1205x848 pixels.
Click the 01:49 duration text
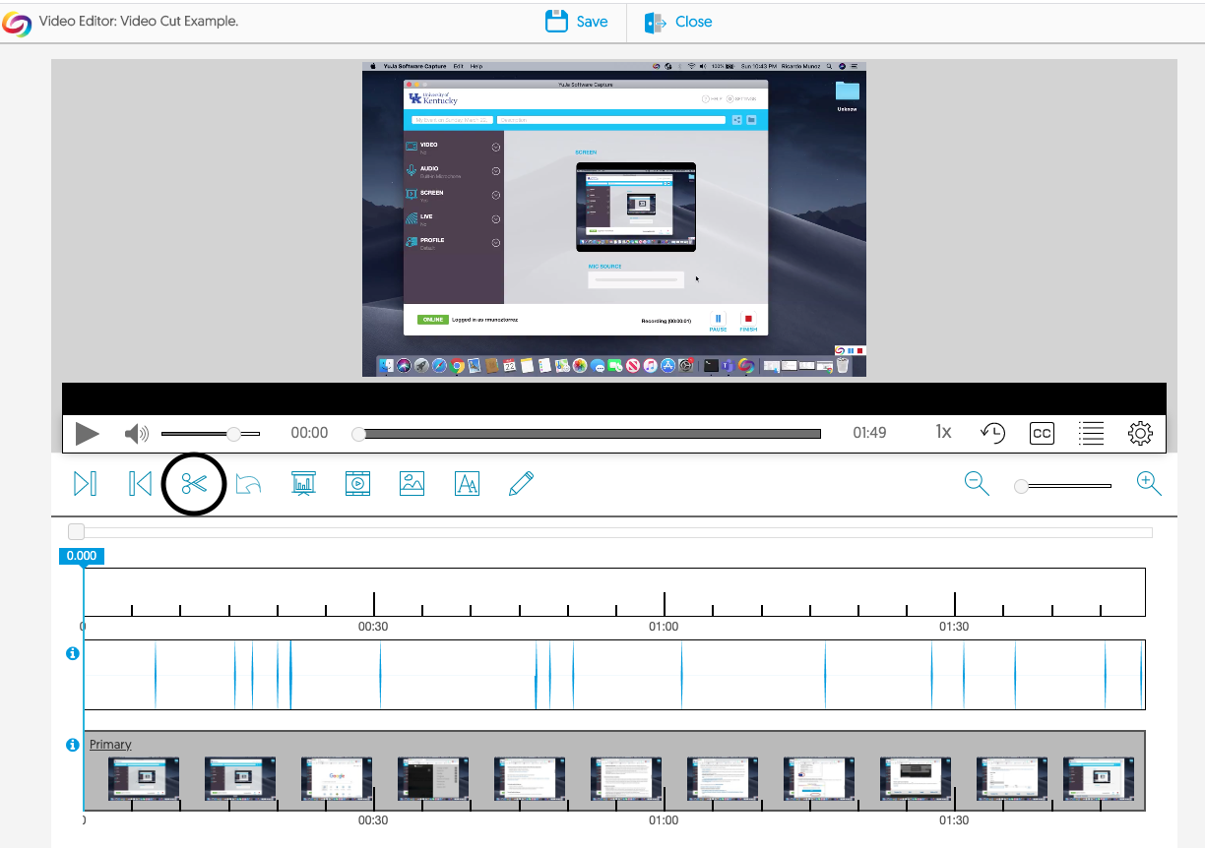point(869,433)
